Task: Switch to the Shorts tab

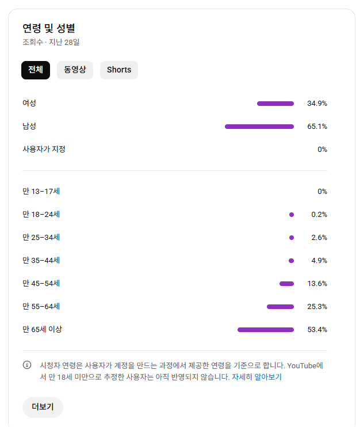Action: coord(119,70)
